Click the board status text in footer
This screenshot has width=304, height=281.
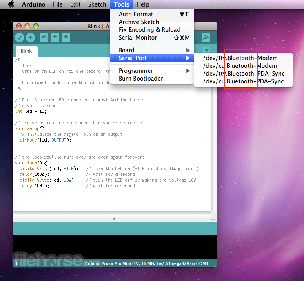[146, 263]
